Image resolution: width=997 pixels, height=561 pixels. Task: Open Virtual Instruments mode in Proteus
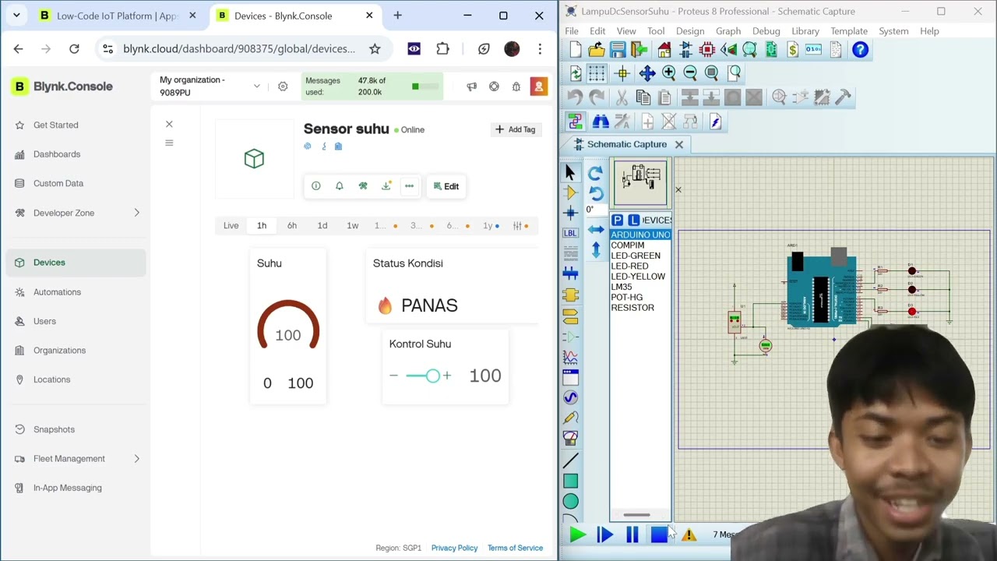[570, 438]
